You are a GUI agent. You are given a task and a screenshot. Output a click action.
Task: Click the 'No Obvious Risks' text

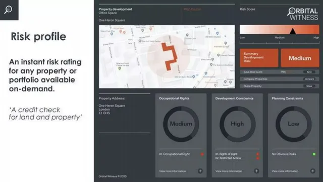[284, 154]
